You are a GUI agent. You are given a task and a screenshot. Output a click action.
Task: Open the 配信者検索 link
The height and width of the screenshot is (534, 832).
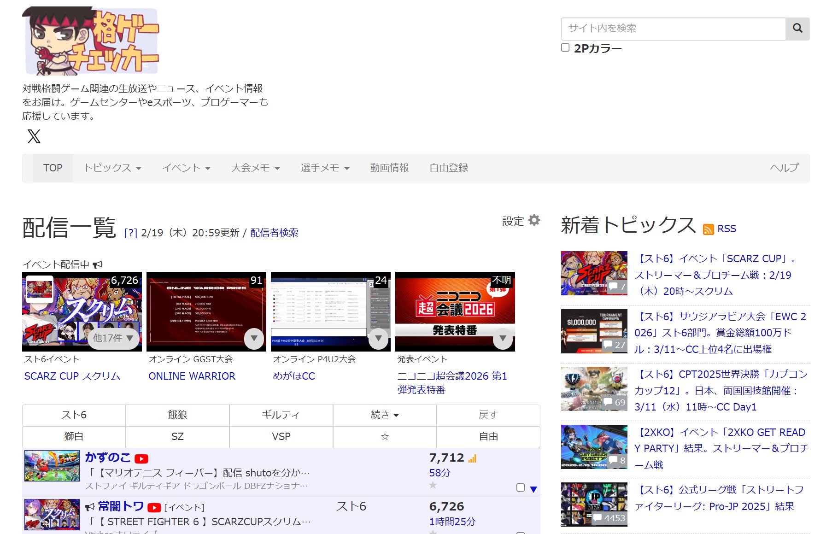pos(274,233)
